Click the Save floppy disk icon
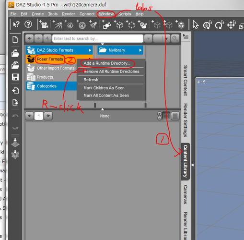The width and height of the screenshot is (244, 240). (15, 77)
